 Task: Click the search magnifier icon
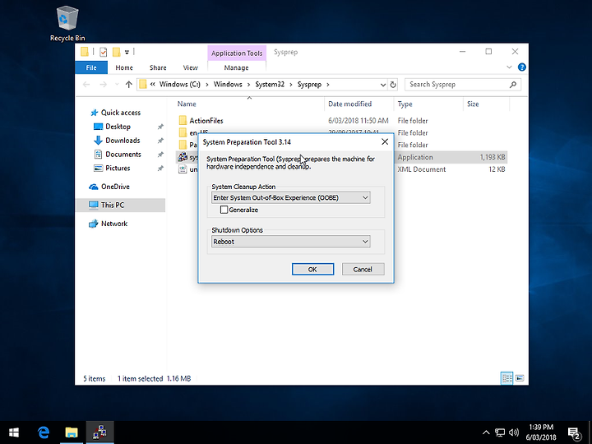tap(513, 85)
